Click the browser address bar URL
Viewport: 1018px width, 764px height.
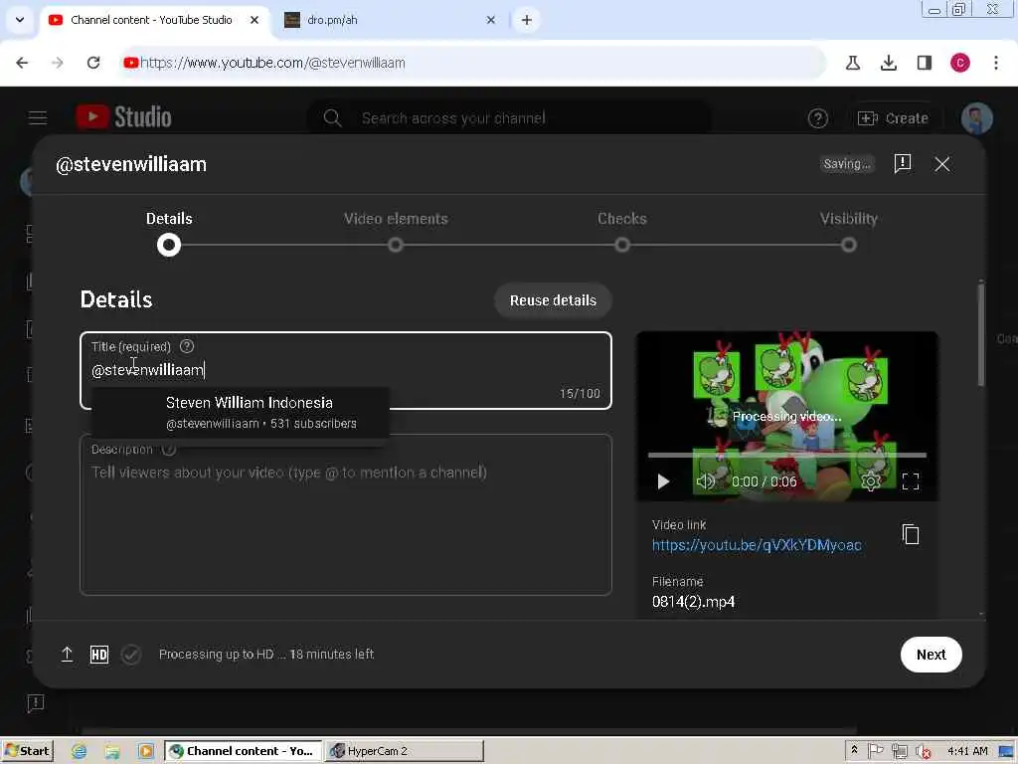point(272,63)
